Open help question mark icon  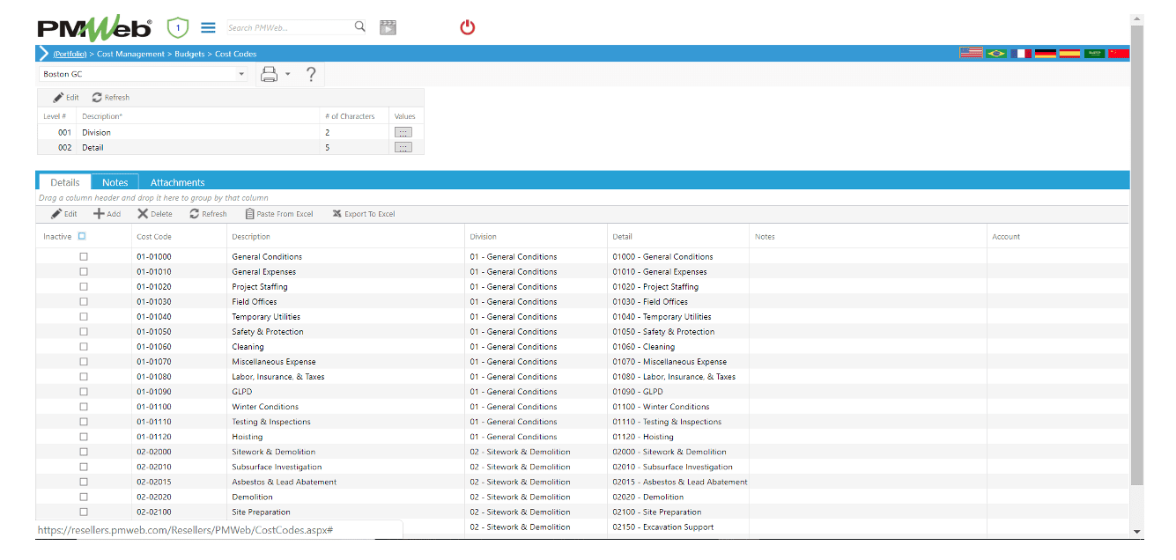click(x=311, y=75)
